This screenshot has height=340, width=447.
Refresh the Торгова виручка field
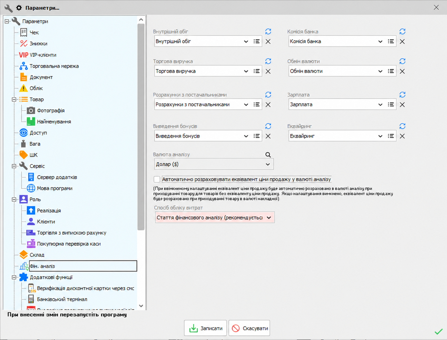click(x=268, y=61)
